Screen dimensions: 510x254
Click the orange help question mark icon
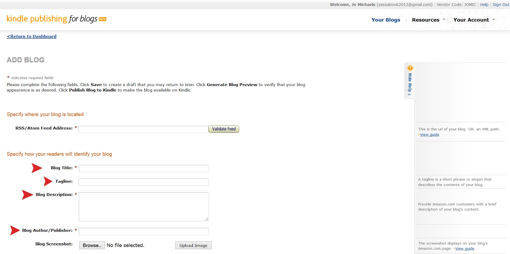[x=410, y=68]
